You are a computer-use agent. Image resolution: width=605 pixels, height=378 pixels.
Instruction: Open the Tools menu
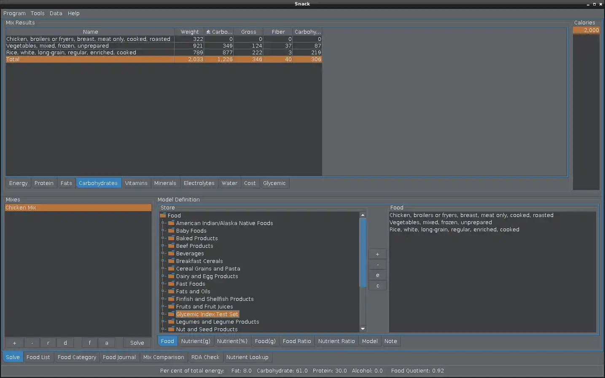[x=38, y=13]
